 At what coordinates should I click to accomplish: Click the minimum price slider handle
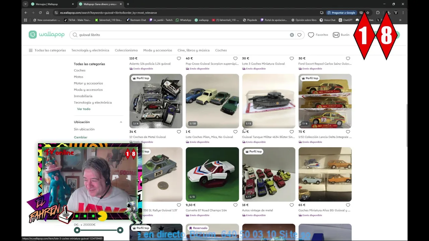(x=77, y=230)
